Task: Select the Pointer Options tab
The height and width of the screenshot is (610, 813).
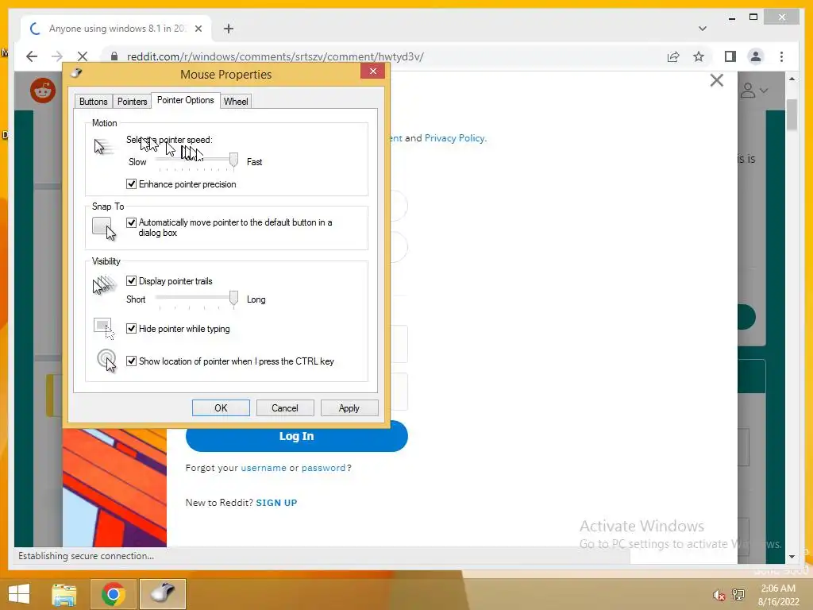Action: click(185, 100)
